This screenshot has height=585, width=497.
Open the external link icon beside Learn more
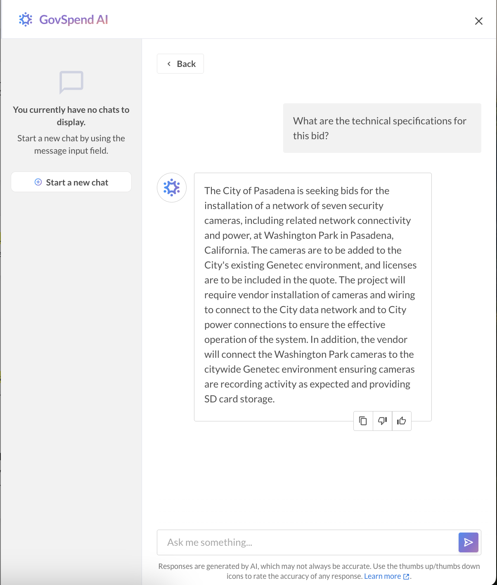(x=406, y=576)
